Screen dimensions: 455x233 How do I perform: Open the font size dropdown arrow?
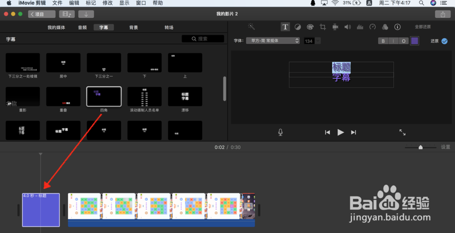pos(318,41)
